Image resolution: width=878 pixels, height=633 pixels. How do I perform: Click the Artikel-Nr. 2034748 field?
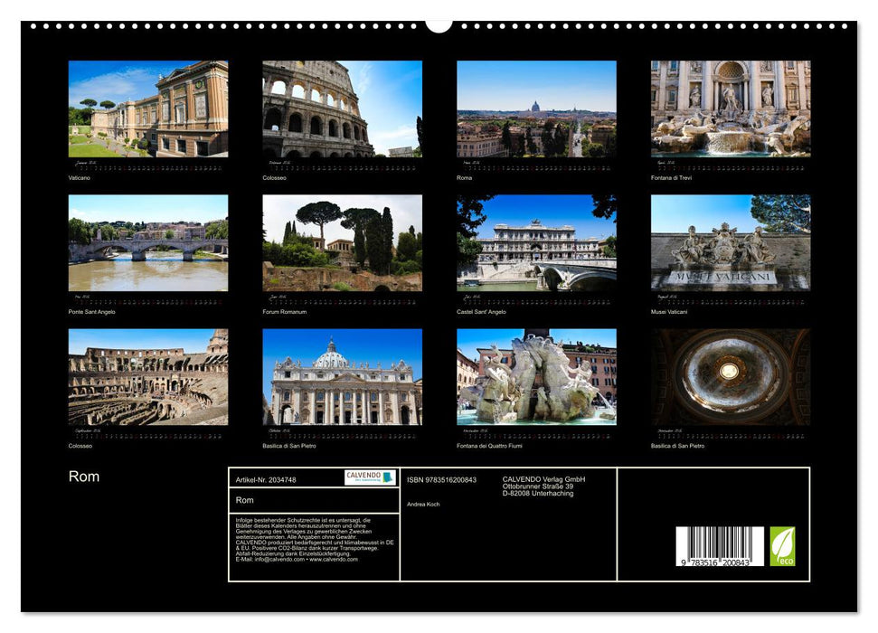pos(266,480)
